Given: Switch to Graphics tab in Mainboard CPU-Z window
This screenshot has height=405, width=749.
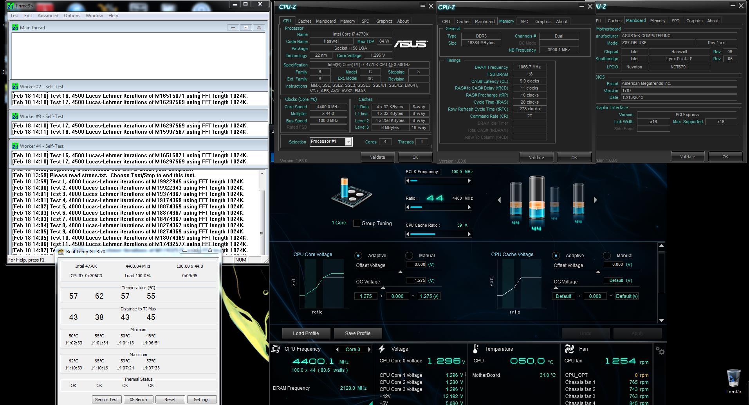Looking at the screenshot, I should [x=694, y=21].
